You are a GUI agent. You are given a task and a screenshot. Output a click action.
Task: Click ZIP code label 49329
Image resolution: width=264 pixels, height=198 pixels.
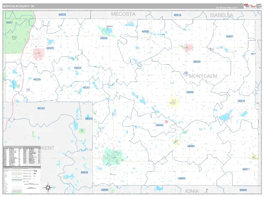pos(50,48)
